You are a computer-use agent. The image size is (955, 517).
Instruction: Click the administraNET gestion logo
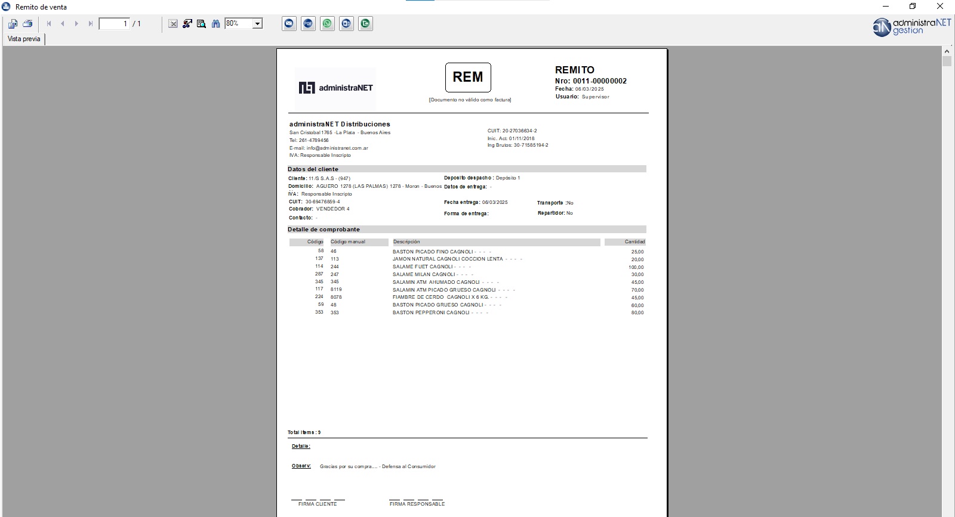[911, 27]
